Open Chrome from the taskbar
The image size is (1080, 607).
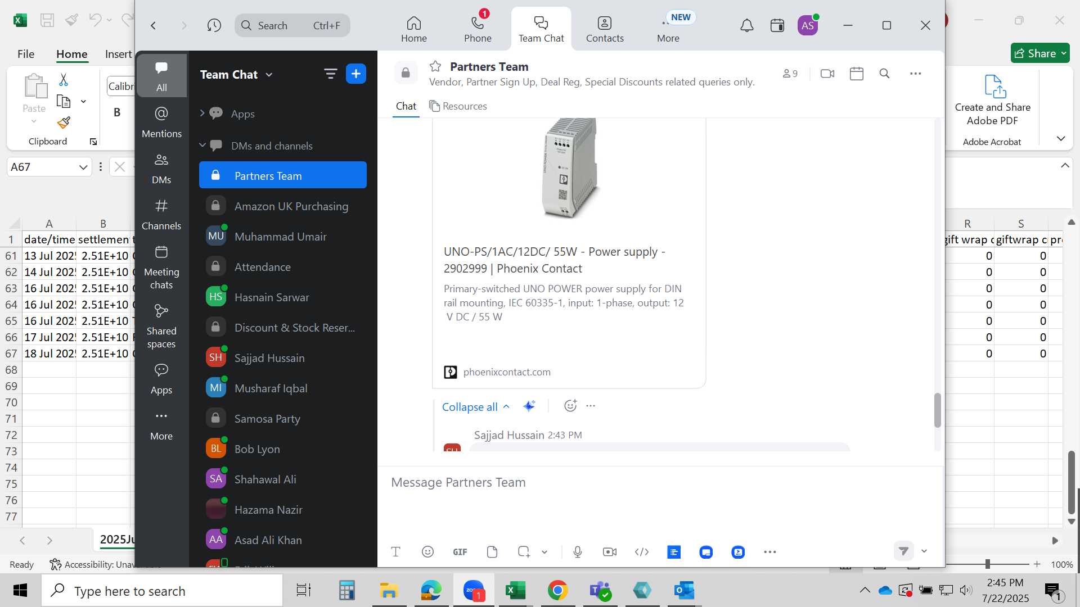tap(557, 590)
